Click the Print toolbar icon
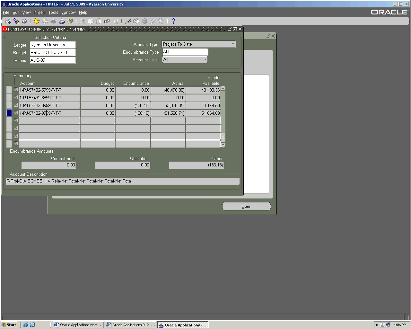 tap(62, 21)
